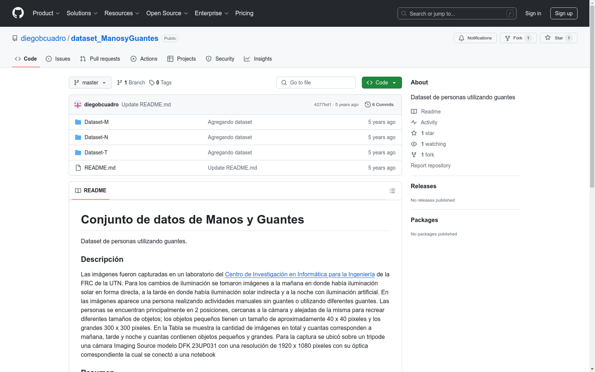Open the README outline list icon
595x372 pixels.
click(392, 191)
